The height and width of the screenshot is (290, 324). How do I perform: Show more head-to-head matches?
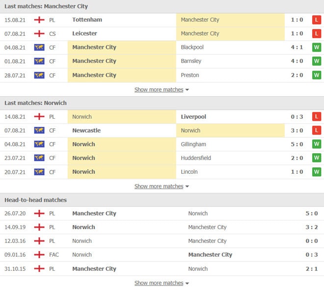point(162,283)
